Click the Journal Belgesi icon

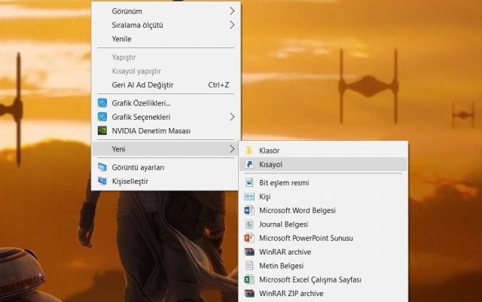[x=249, y=224]
